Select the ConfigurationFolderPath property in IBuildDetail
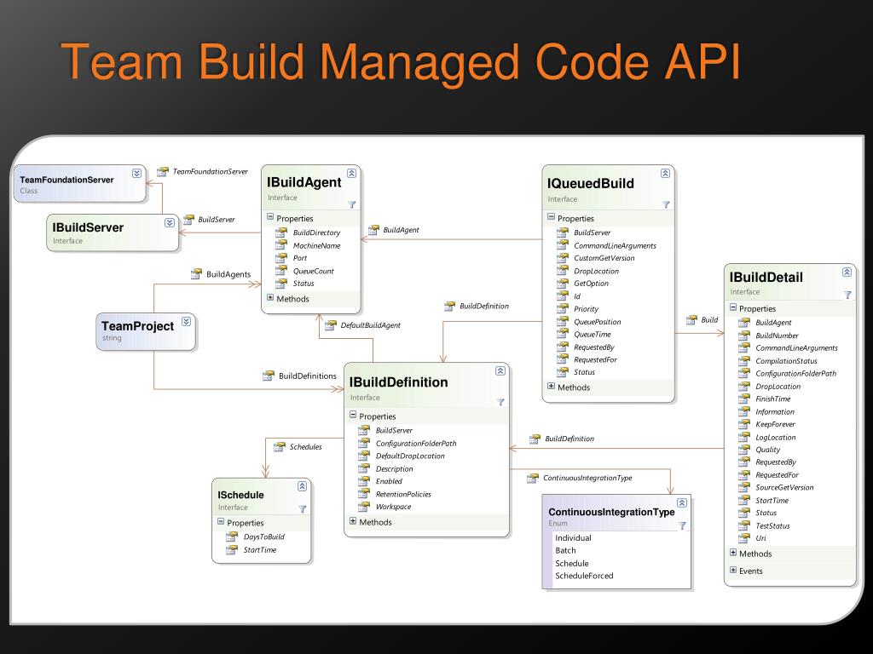Viewport: 873px width, 654px height. point(795,373)
